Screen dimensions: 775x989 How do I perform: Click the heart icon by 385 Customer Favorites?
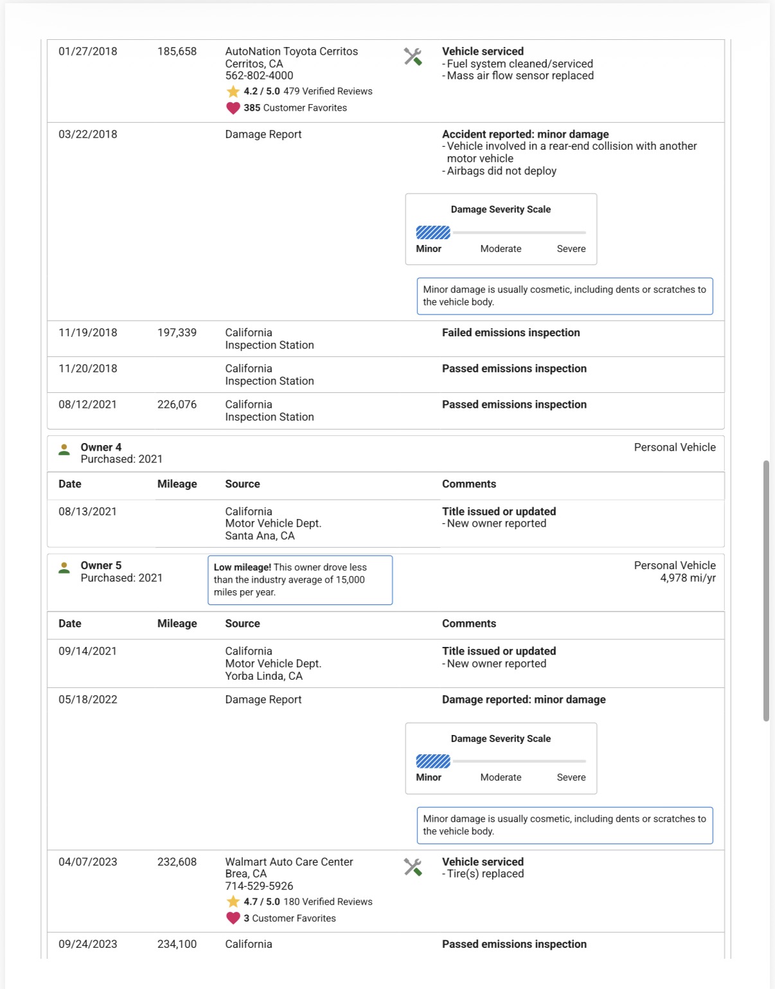tap(233, 108)
